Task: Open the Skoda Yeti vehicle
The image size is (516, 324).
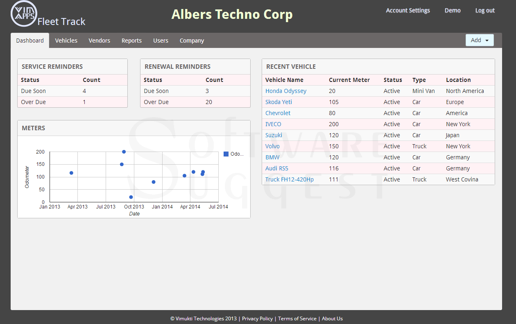Action: [278, 102]
